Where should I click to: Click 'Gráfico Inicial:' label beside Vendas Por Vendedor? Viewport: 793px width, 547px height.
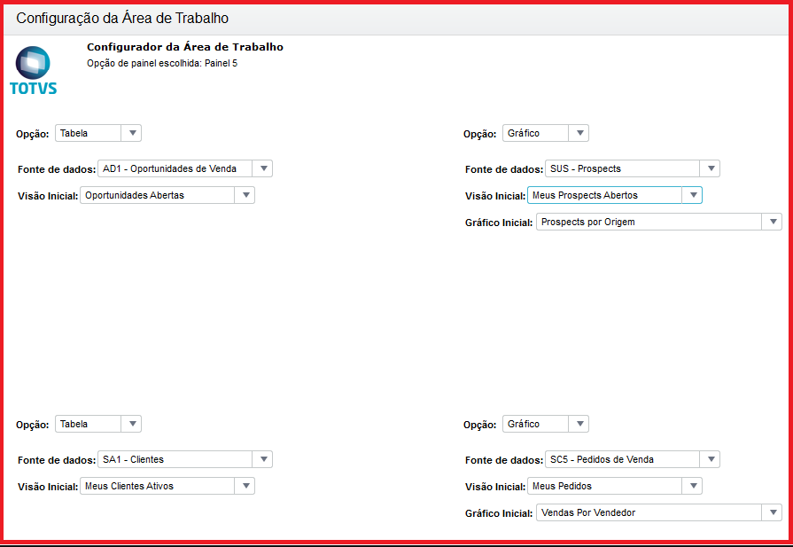coord(499,513)
